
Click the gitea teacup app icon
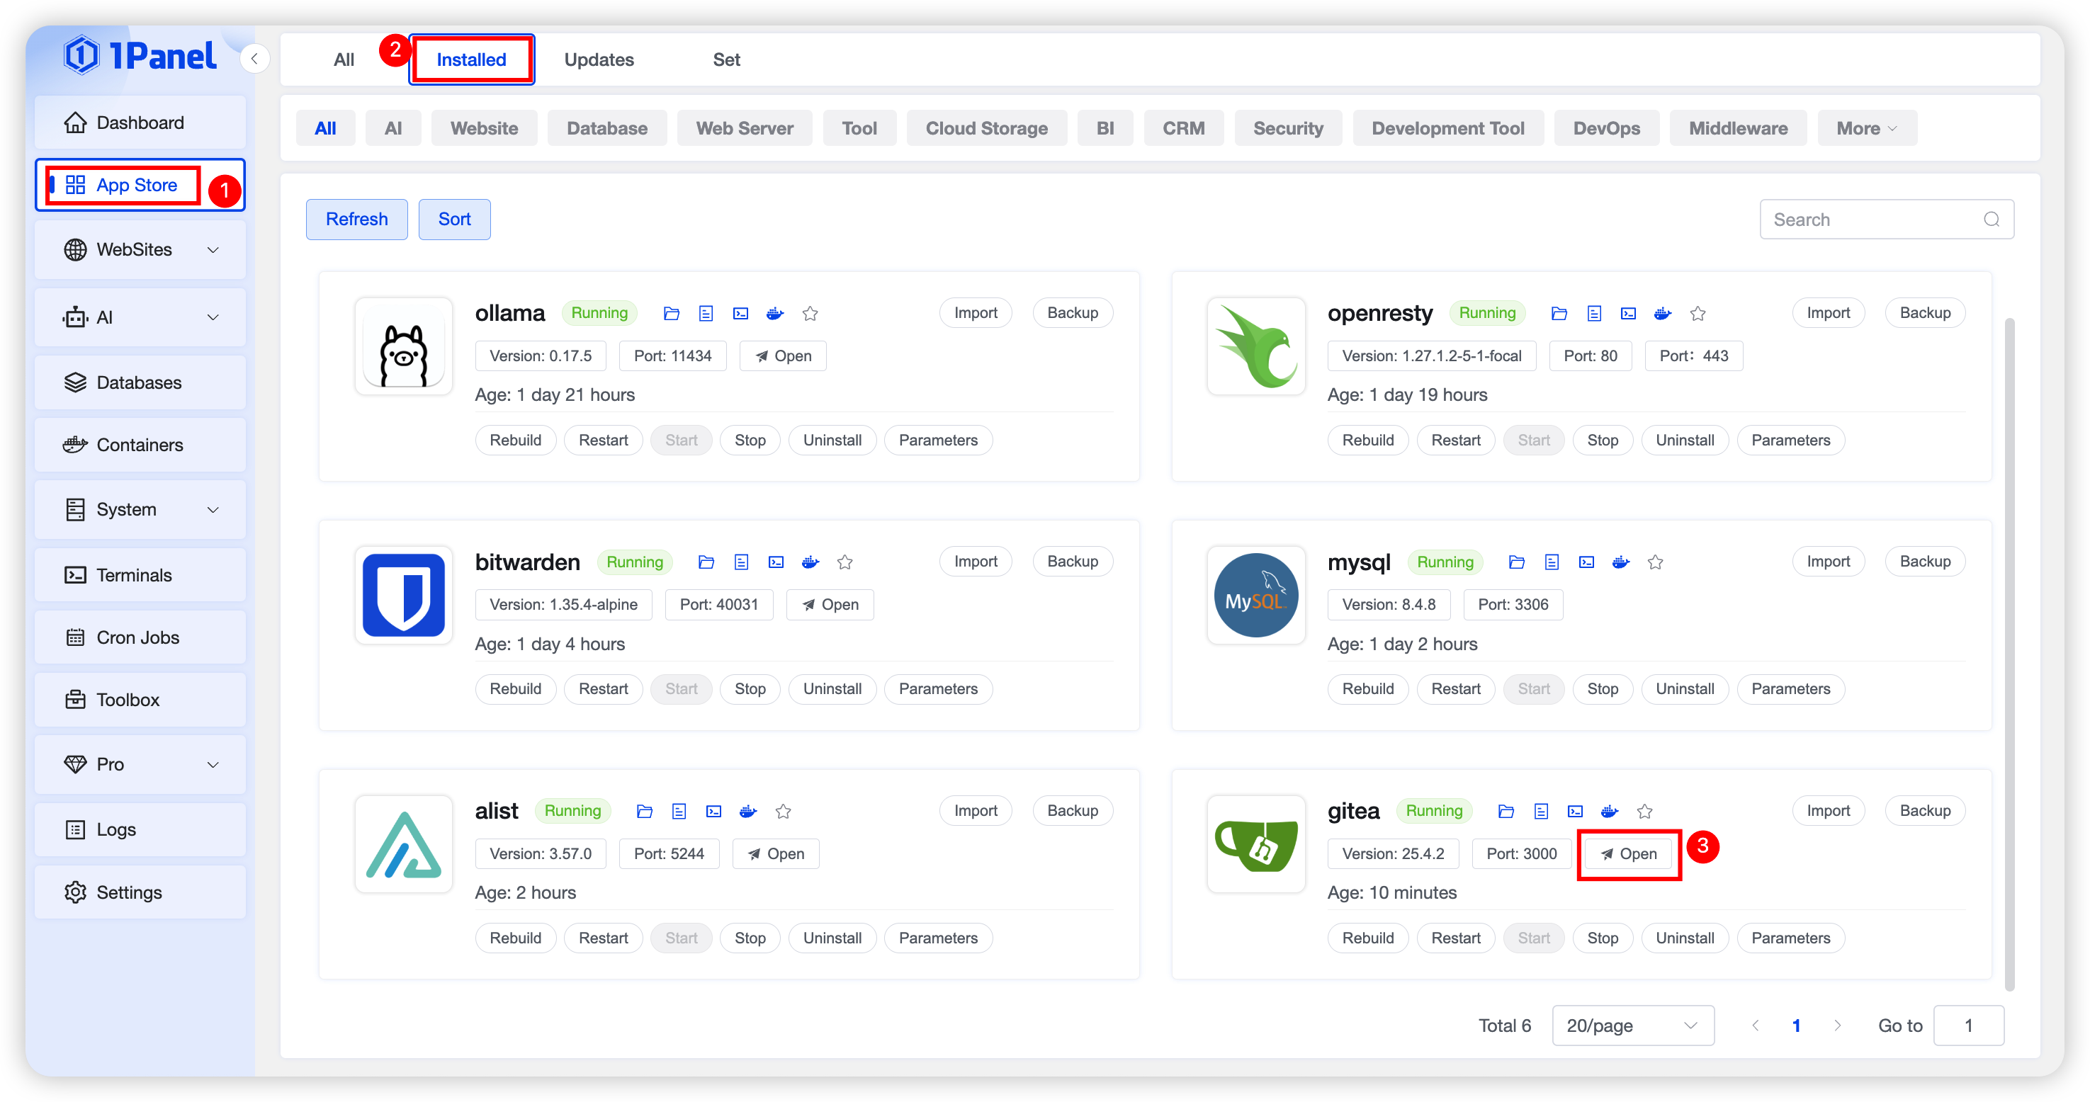click(1255, 844)
